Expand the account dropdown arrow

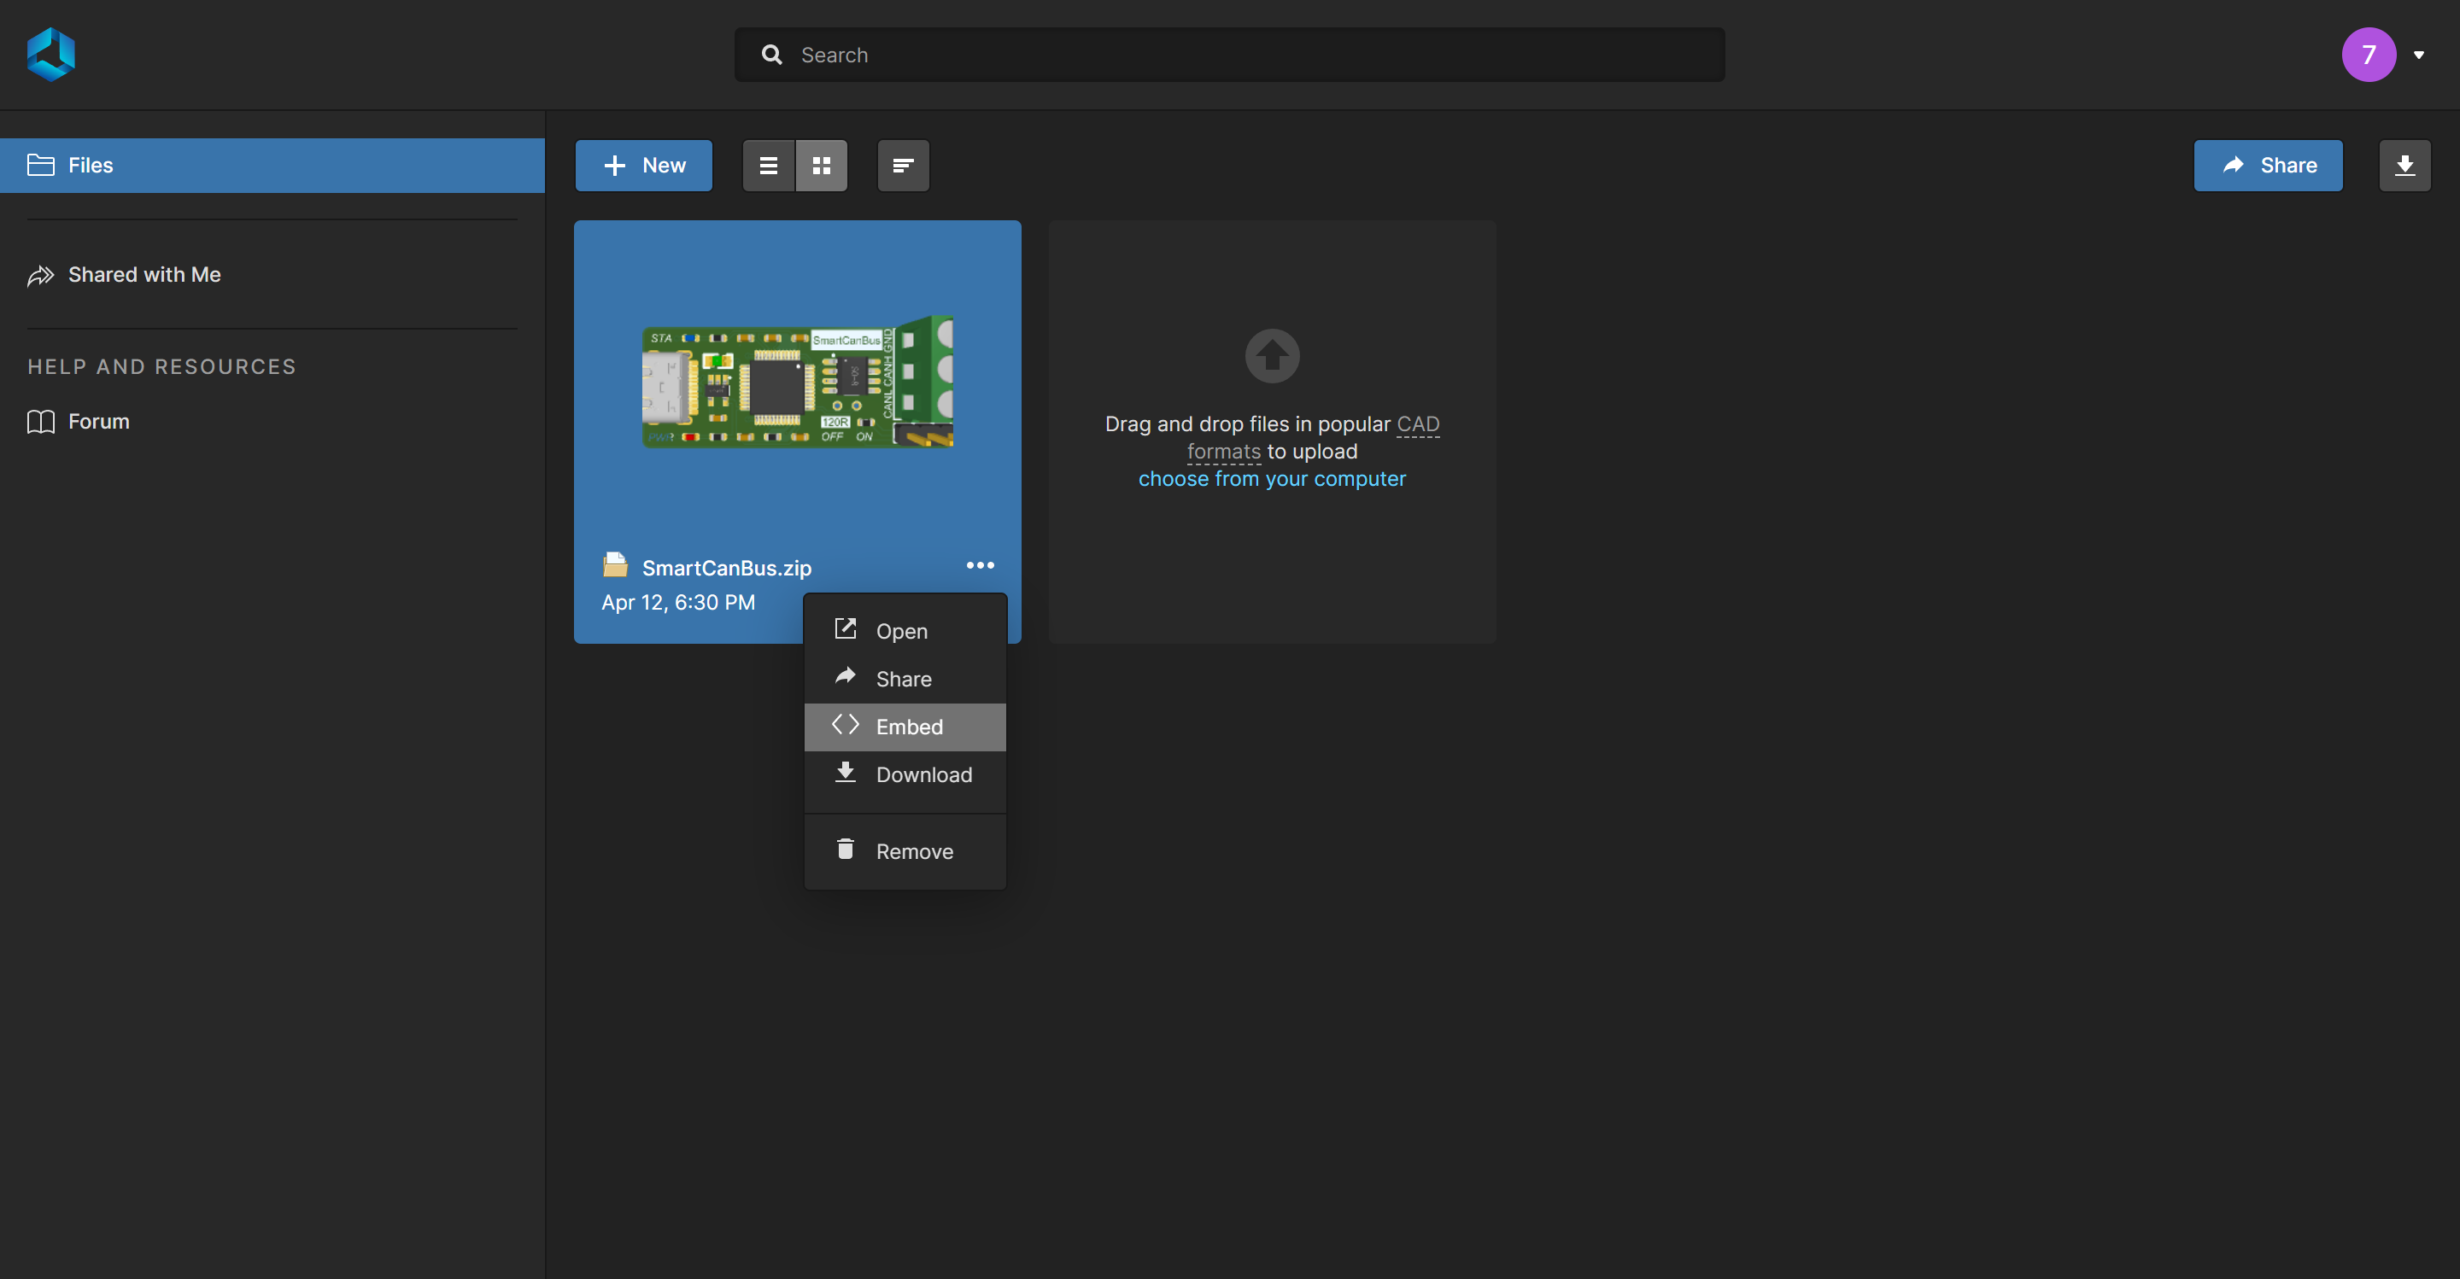pos(2419,55)
